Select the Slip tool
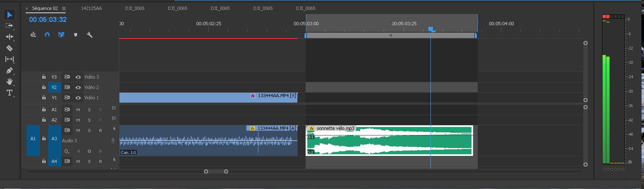The image size is (644, 189). click(10, 59)
